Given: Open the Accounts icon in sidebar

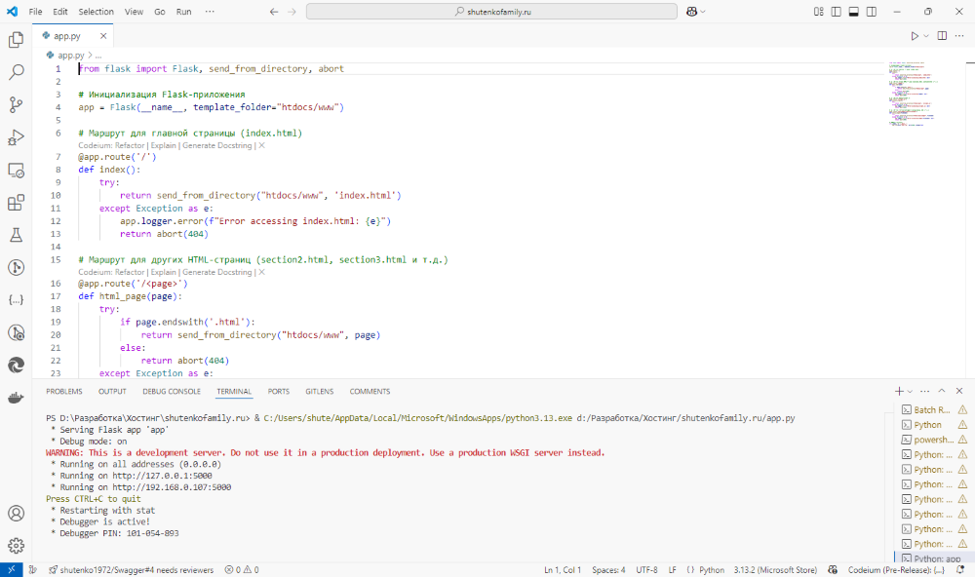Looking at the screenshot, I should 15,514.
